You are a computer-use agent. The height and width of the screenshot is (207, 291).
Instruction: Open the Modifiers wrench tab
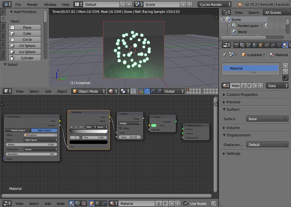273,45
